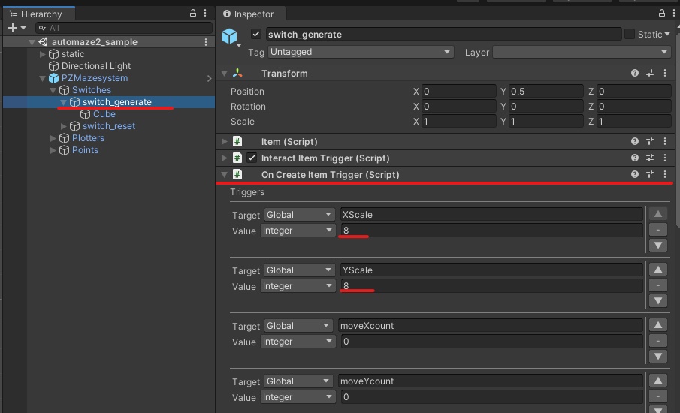Click the Inspector panel lock icon
680x413 pixels.
click(x=662, y=13)
